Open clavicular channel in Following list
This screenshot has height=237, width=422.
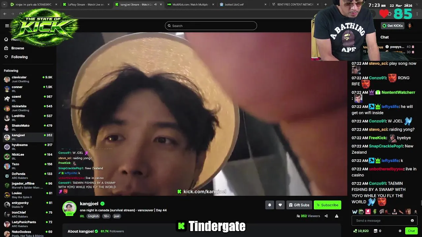click(28, 79)
